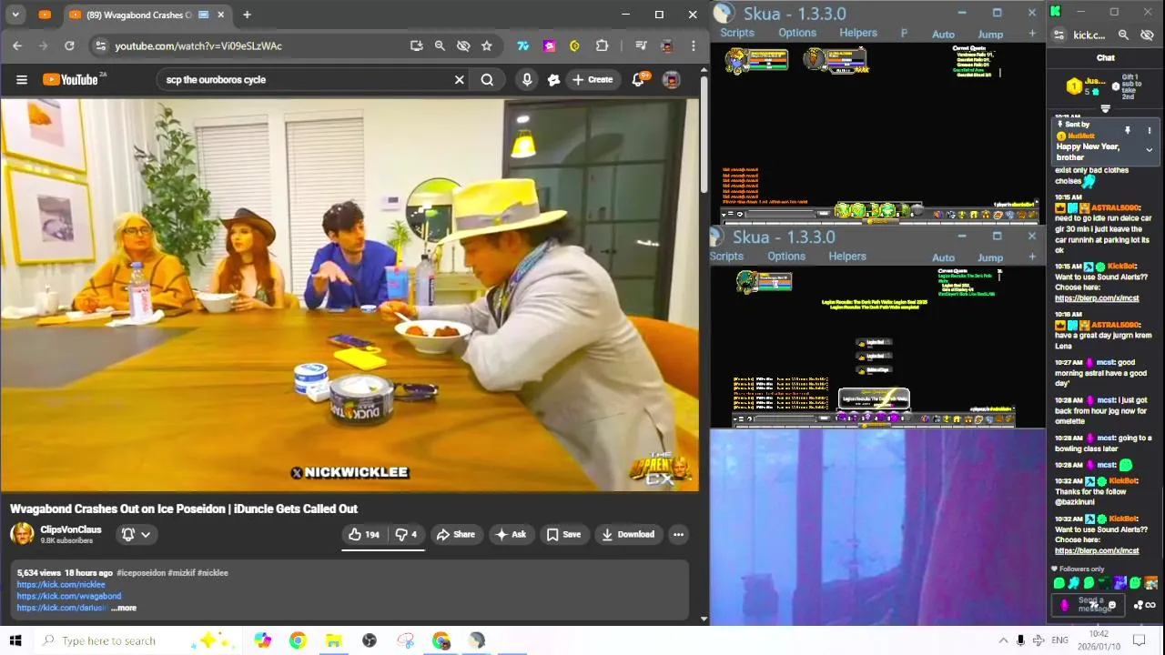
Task: Click the plus button in upper Skua menu bar
Action: tap(1032, 34)
